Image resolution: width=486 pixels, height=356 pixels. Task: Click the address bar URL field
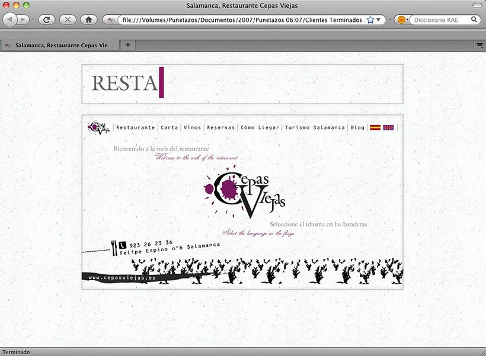point(240,20)
